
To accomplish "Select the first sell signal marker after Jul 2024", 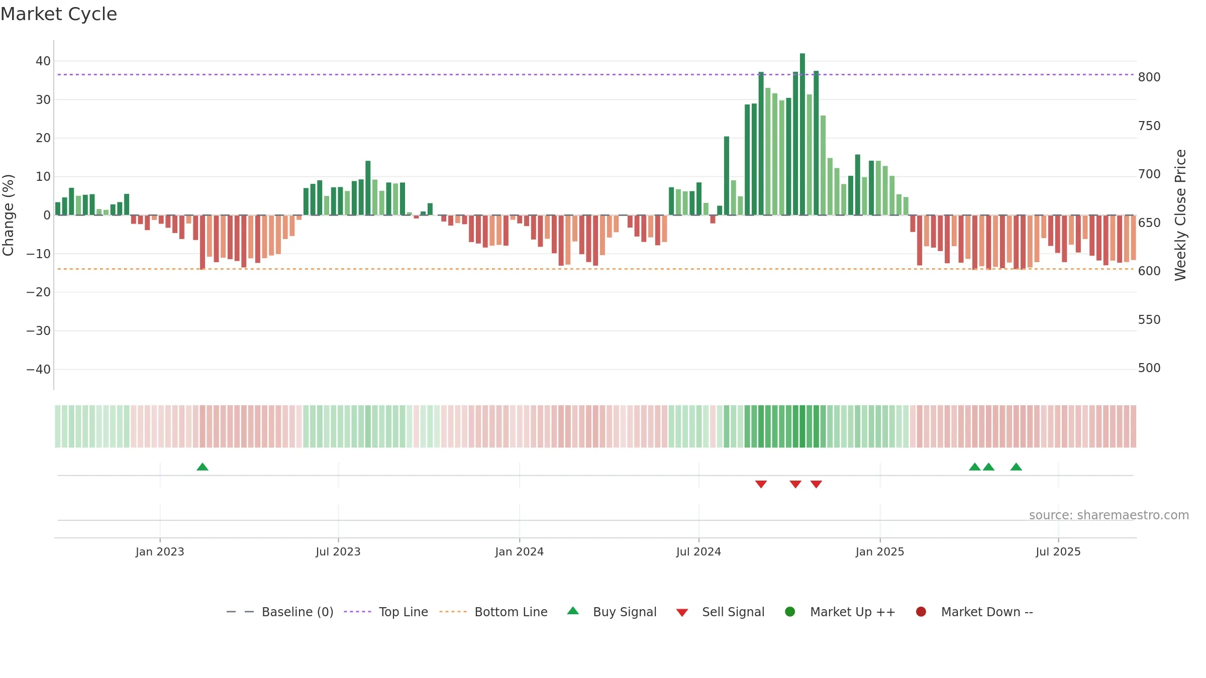I will coord(761,484).
